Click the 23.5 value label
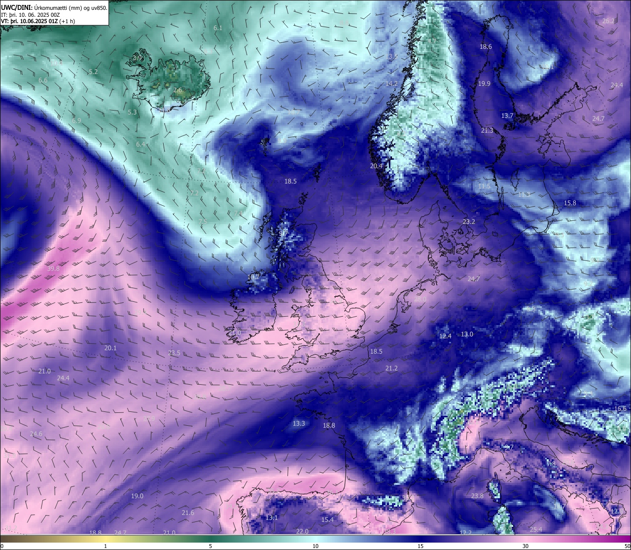 (174, 353)
